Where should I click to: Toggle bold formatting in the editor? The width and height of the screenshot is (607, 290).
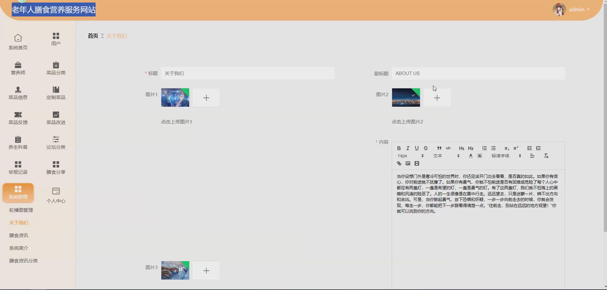click(x=399, y=148)
